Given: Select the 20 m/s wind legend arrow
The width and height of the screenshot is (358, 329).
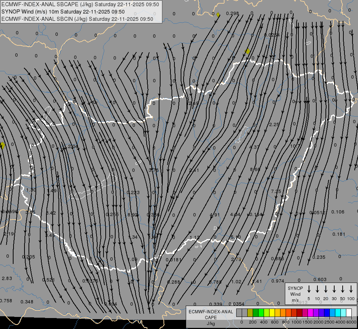Looking at the screenshot, I should coord(326,289).
